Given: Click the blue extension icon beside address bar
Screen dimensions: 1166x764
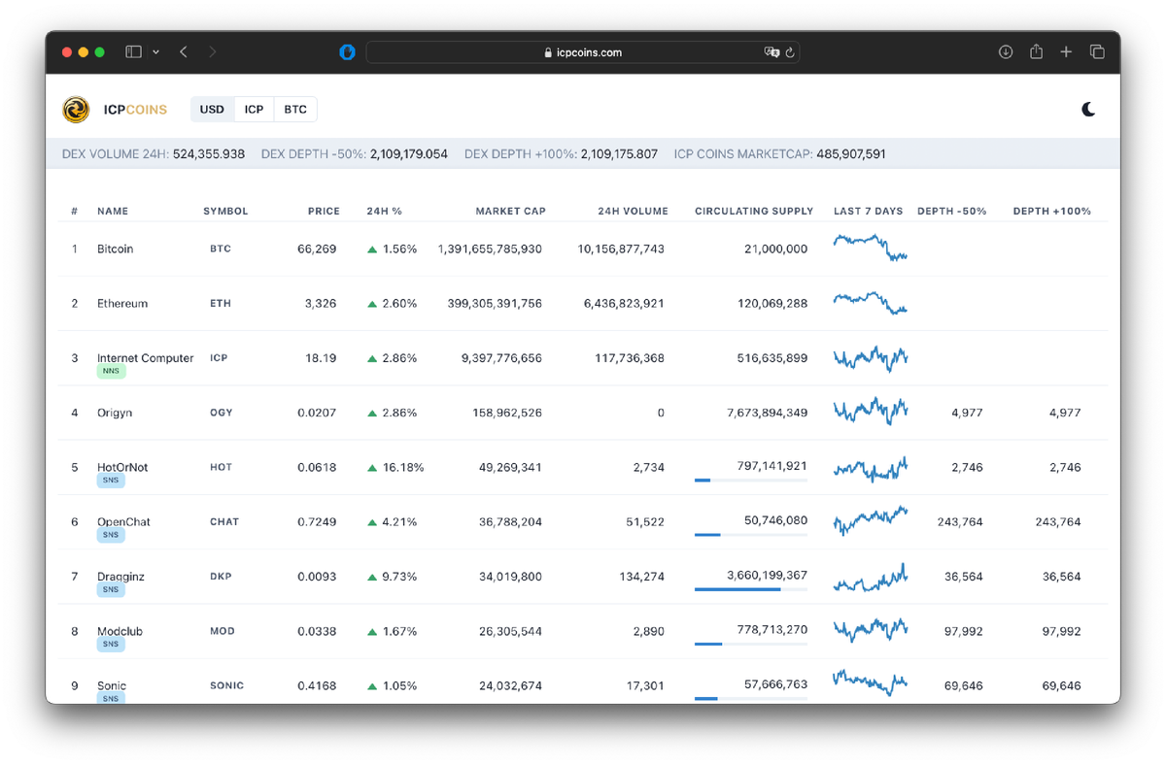Looking at the screenshot, I should tap(347, 52).
